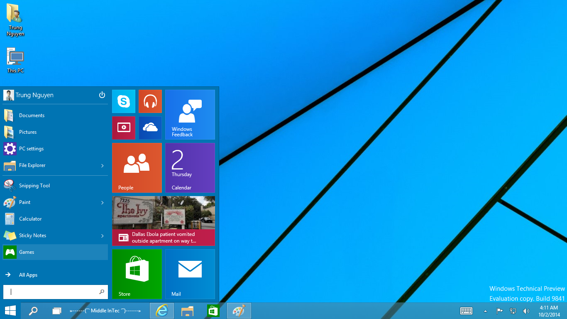Open the OneDrive cloud tile

(150, 128)
